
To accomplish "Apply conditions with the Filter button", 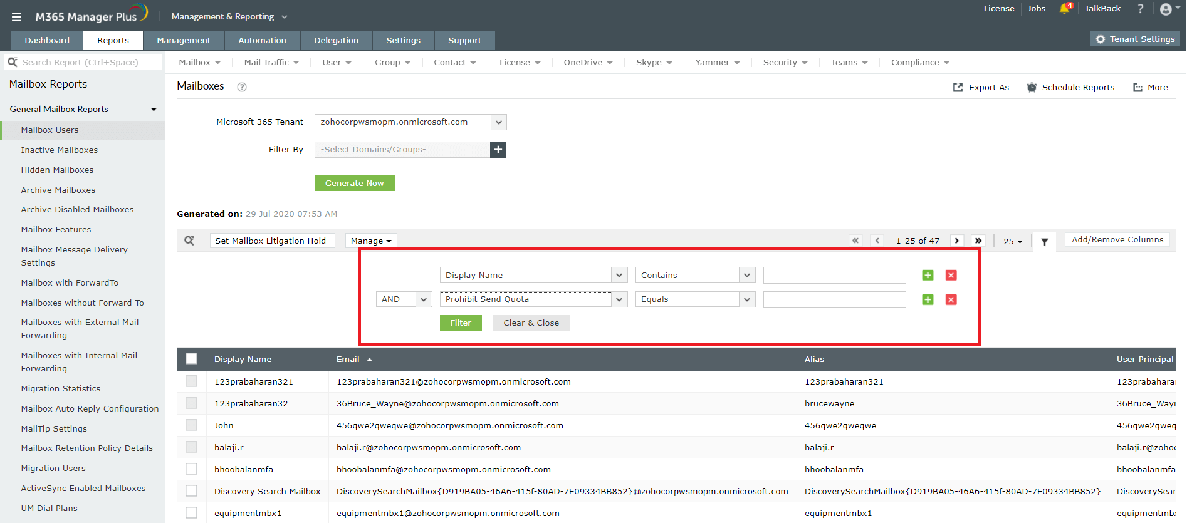I will [461, 323].
